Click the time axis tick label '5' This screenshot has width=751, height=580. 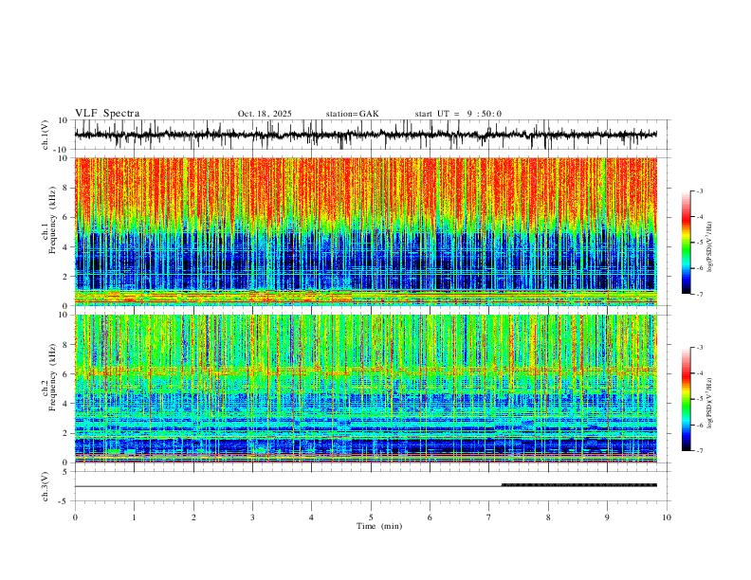coord(371,517)
